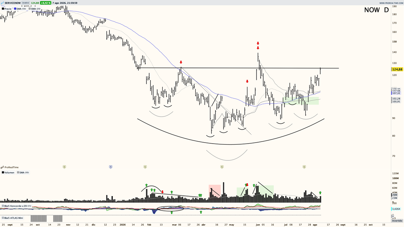The height and width of the screenshot is (227, 404).
Task: Click the G event marker near late April
Action: coord(222,166)
